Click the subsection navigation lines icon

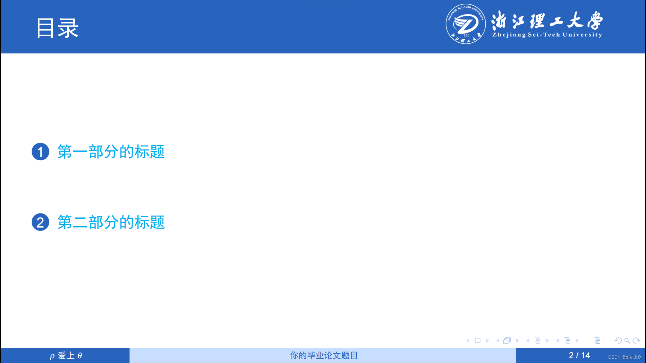tap(537, 340)
